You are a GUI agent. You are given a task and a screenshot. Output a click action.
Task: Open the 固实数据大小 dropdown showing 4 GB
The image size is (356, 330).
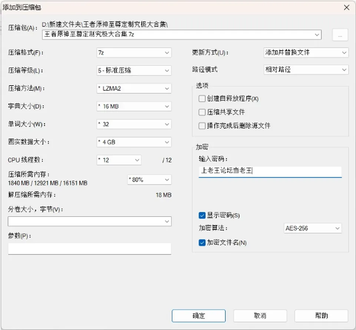coord(134,142)
